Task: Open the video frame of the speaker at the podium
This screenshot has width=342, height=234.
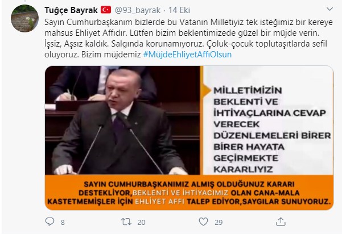Action: coord(122,120)
